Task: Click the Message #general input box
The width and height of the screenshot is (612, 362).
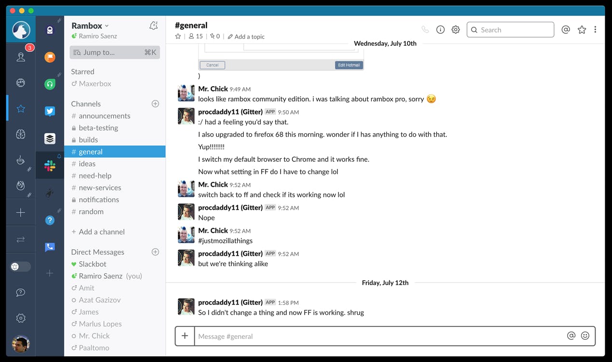Action: click(x=380, y=336)
